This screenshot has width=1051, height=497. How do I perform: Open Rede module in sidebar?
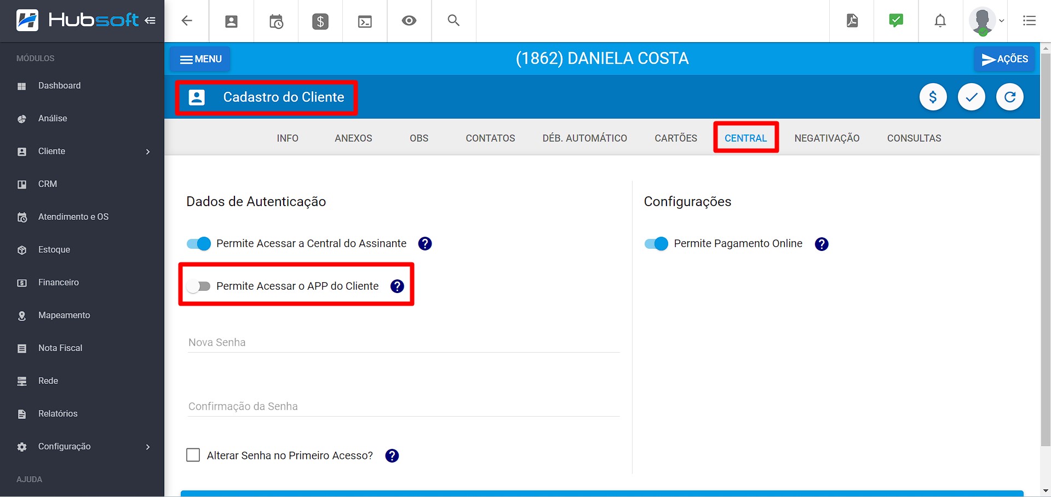coord(82,381)
